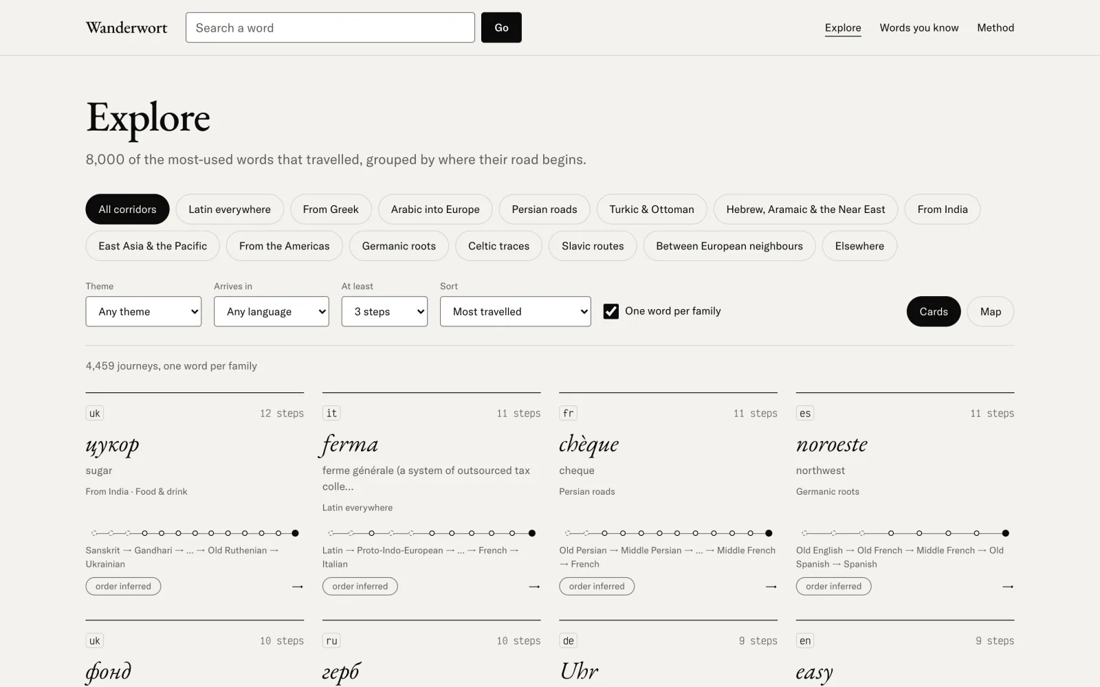Click the final journey dot on ferma card
The width and height of the screenshot is (1100, 687).
532,533
